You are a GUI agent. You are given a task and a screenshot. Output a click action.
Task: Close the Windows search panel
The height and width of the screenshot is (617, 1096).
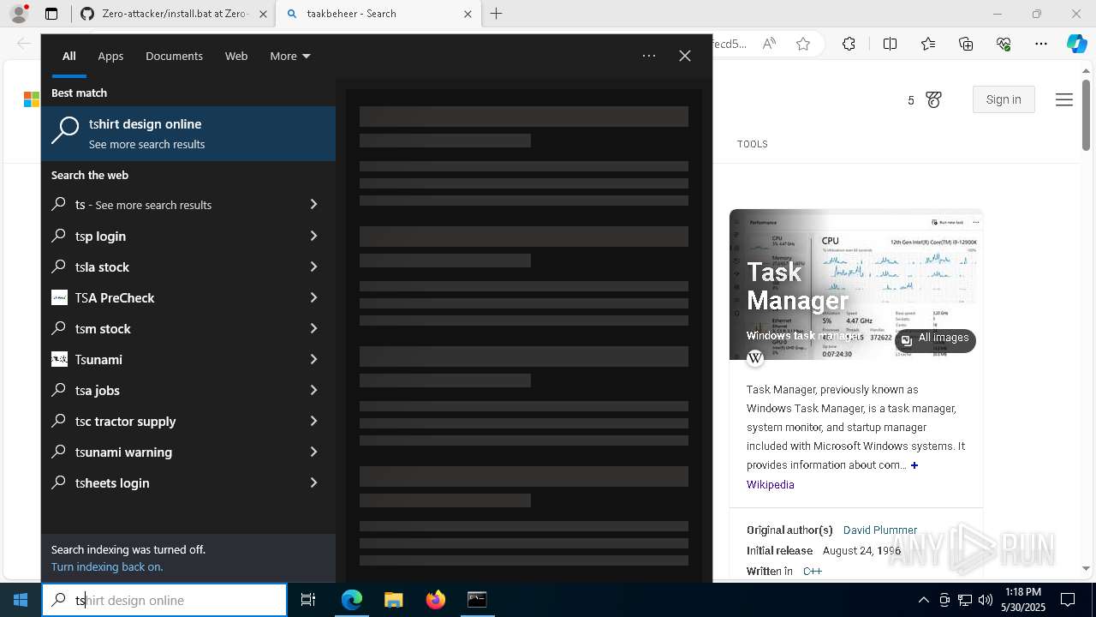(685, 56)
